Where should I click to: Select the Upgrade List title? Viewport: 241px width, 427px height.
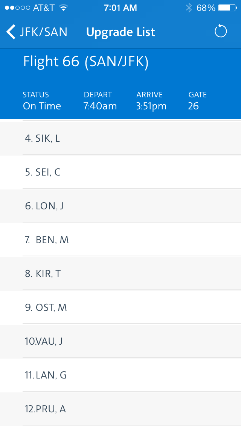click(x=120, y=32)
